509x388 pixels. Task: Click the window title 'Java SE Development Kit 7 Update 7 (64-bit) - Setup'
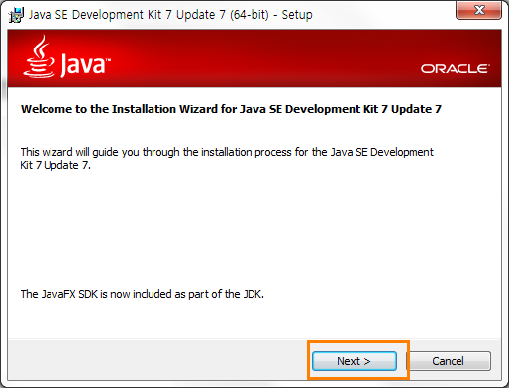pos(170,15)
